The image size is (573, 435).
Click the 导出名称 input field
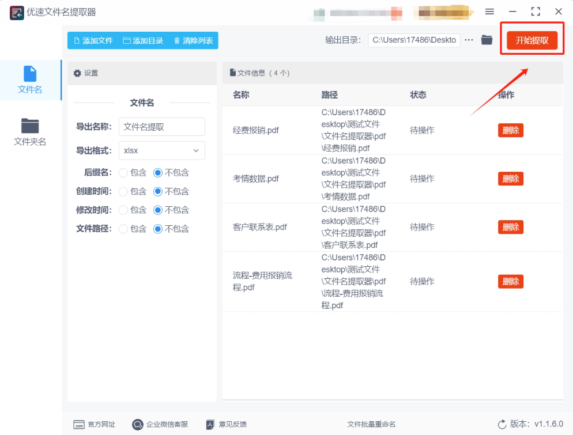coord(162,127)
